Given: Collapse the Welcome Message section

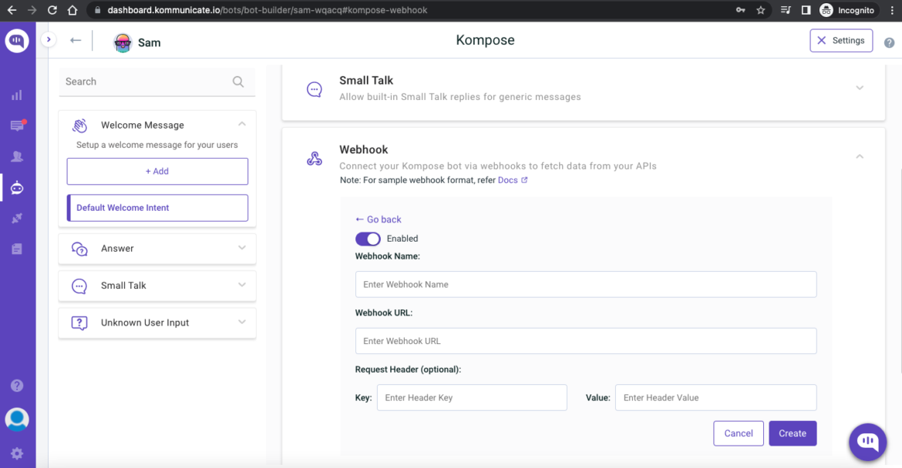Looking at the screenshot, I should pyautogui.click(x=242, y=125).
